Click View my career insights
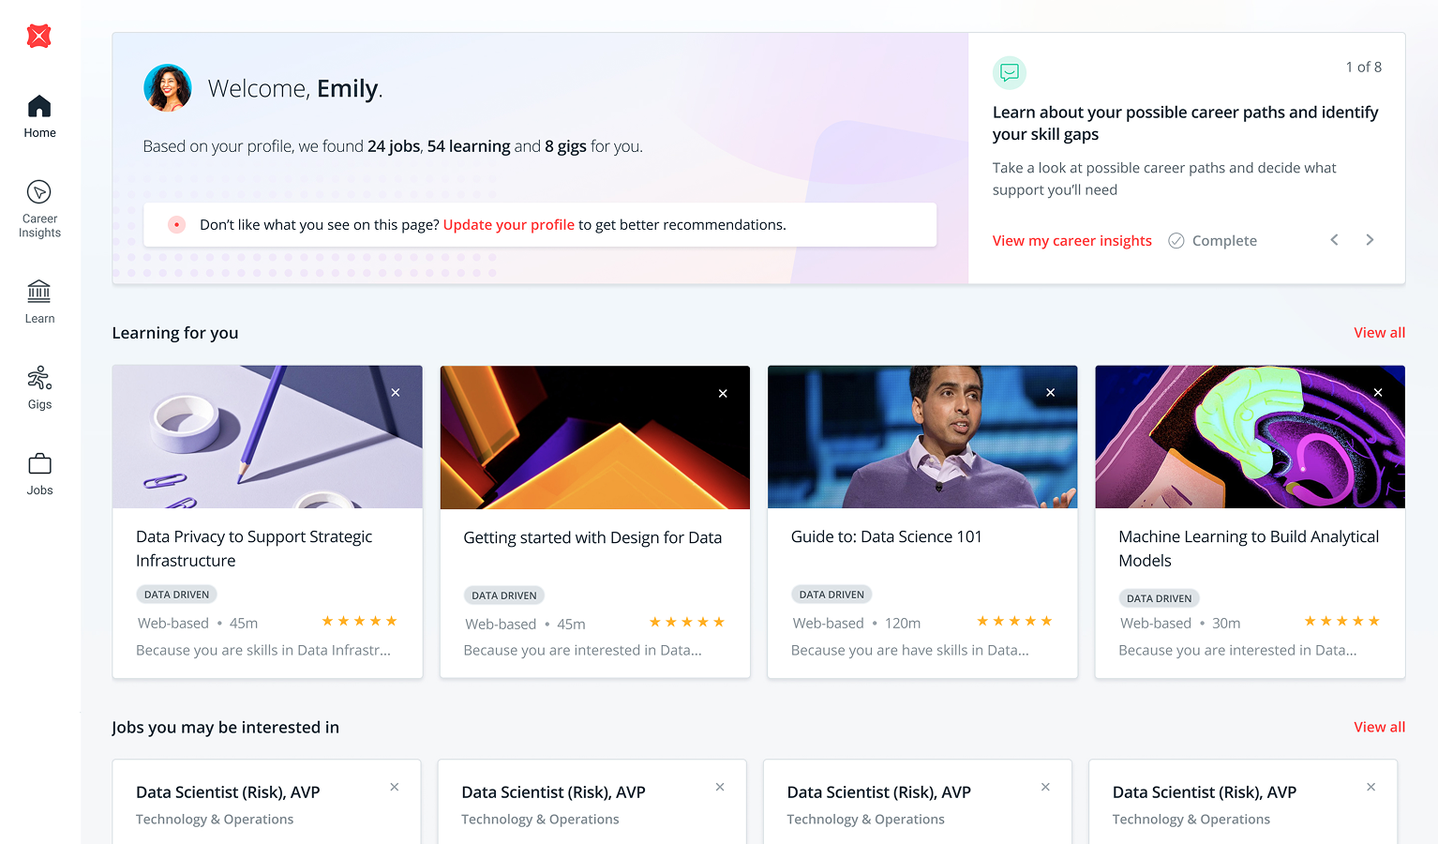This screenshot has width=1438, height=844. click(x=1071, y=240)
